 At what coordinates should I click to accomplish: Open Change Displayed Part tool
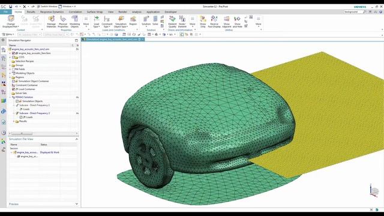point(11,22)
